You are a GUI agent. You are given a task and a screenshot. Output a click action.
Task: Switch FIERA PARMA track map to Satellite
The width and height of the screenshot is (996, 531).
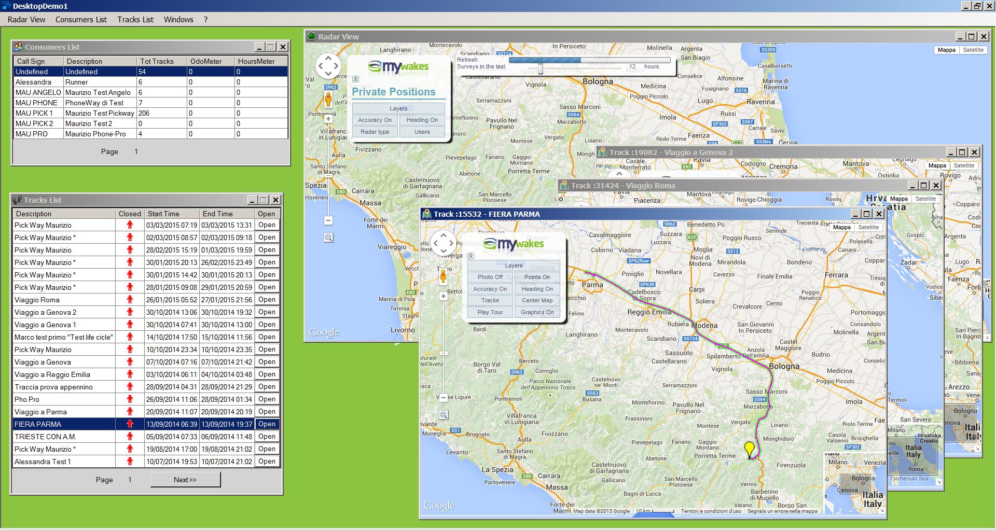(868, 227)
